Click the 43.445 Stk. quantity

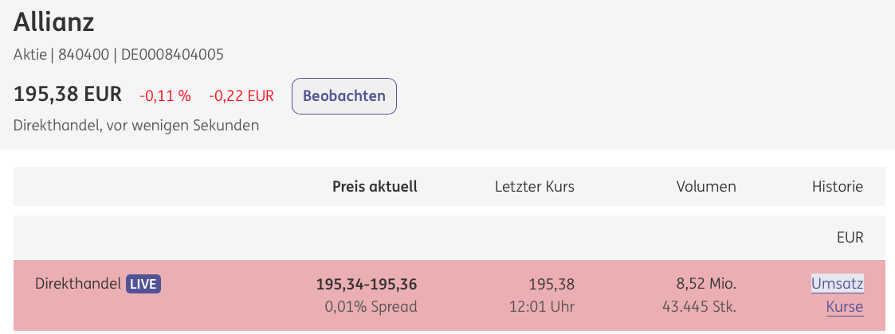click(x=699, y=307)
